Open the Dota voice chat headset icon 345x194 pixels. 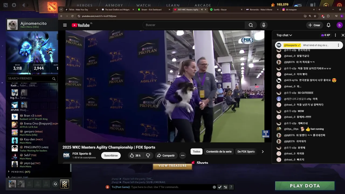tap(55, 184)
